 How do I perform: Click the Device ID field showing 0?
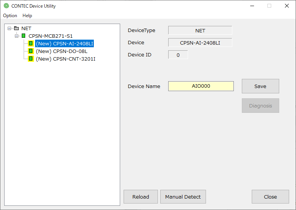pyautogui.click(x=178, y=55)
